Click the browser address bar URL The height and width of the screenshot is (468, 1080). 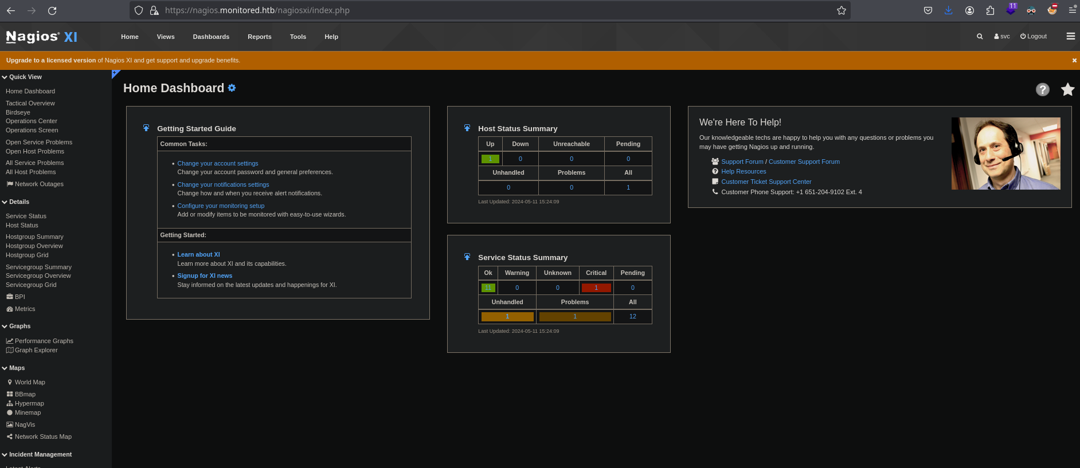coord(257,10)
